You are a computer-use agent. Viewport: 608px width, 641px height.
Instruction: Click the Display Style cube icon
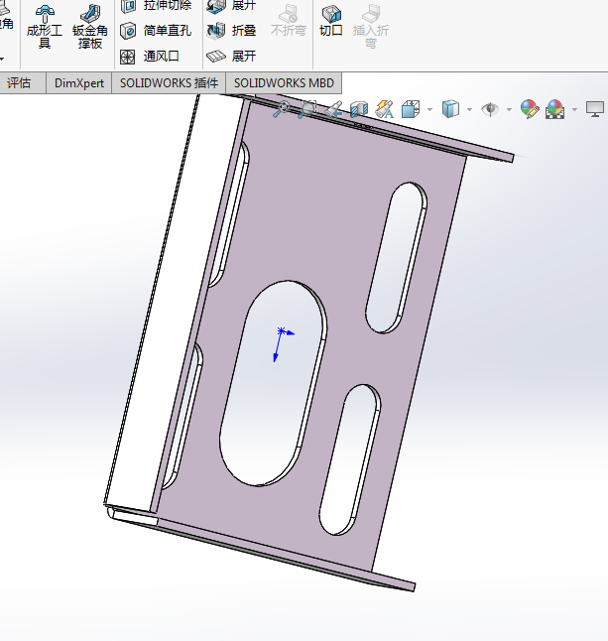[450, 109]
